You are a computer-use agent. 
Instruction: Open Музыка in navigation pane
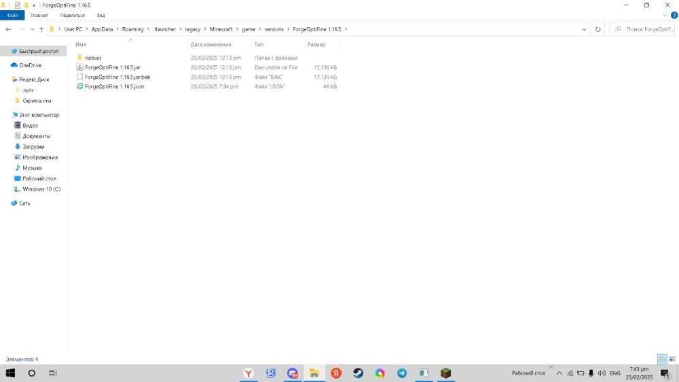point(32,168)
